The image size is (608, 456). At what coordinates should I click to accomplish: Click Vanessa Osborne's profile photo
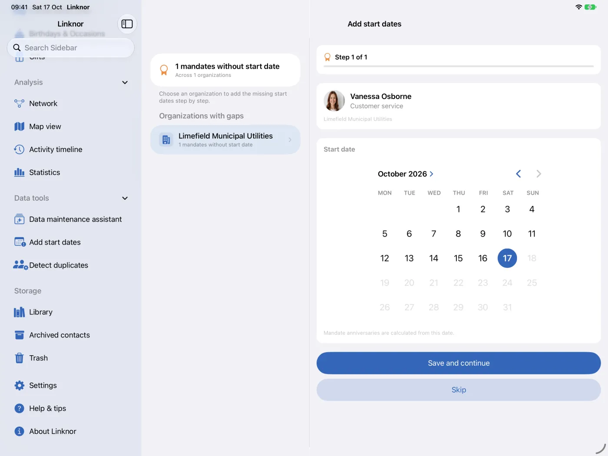[x=334, y=101]
